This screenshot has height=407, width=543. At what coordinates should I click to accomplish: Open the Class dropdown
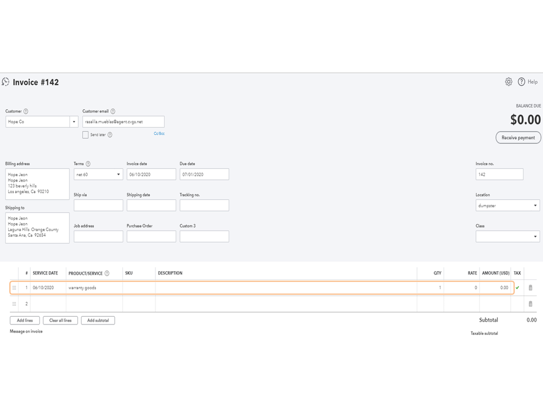point(535,237)
